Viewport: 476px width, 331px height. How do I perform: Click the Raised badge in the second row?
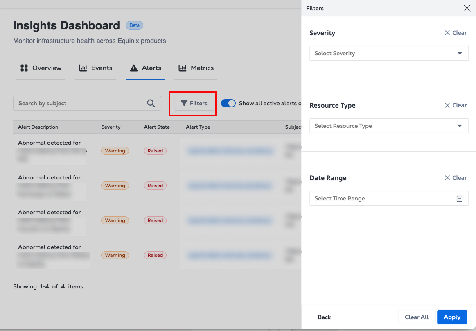155,186
